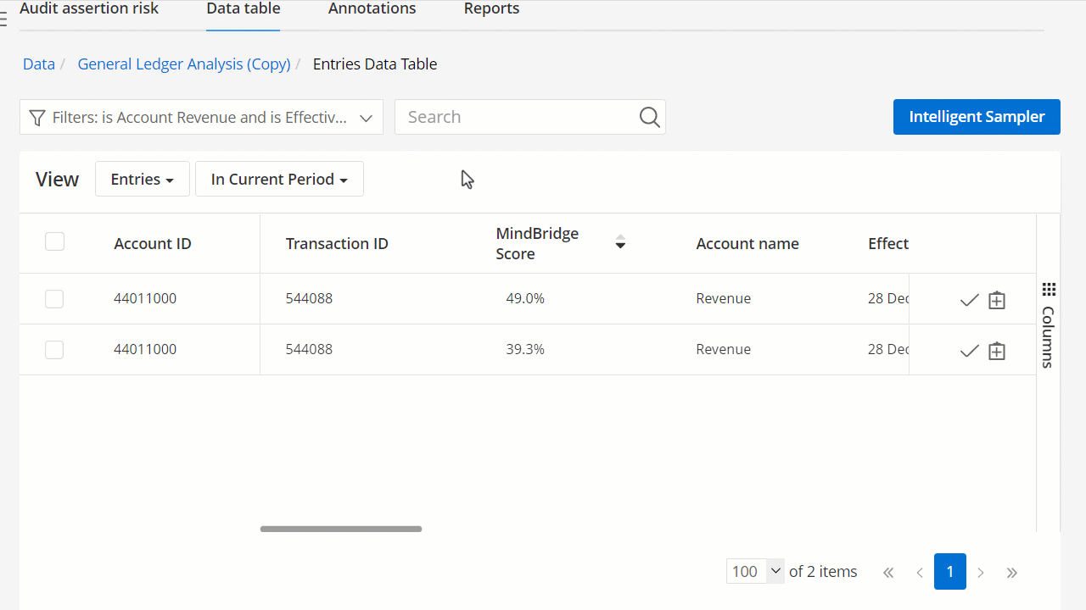Switch to the Annotations tab
Screen dimensions: 1086x610
click(x=372, y=8)
